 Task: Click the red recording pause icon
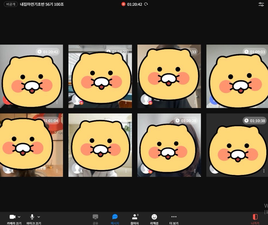point(123,4)
